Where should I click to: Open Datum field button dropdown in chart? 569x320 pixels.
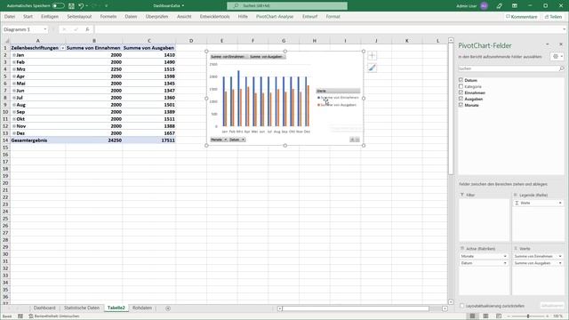(243, 140)
